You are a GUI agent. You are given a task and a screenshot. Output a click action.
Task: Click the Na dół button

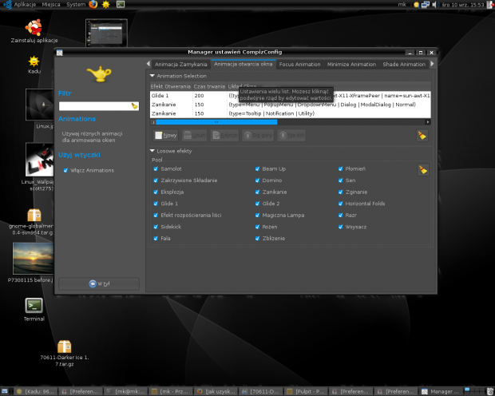tap(291, 135)
